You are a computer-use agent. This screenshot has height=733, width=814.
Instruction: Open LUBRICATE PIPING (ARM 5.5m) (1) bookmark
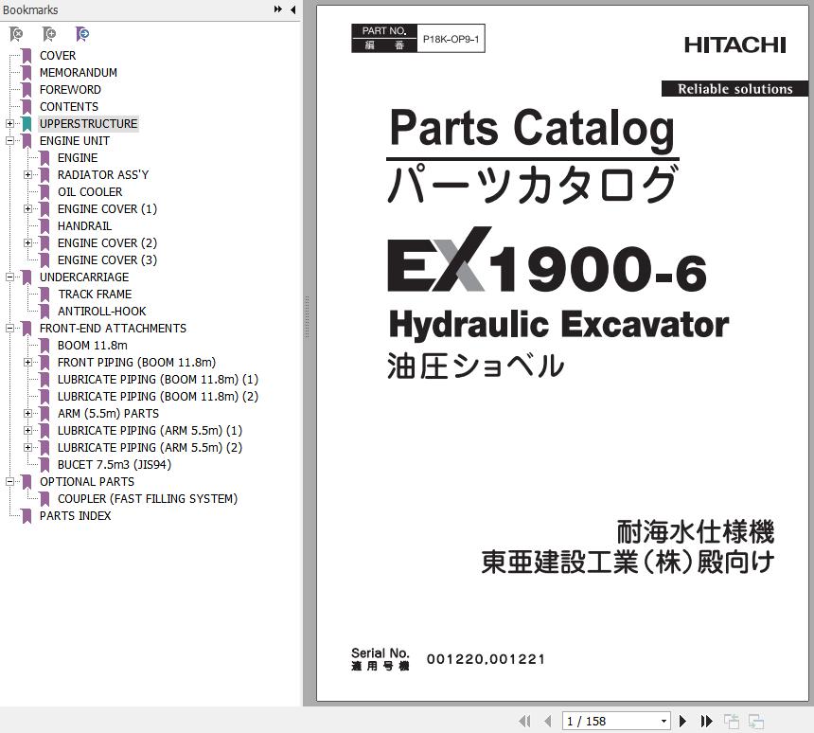pyautogui.click(x=150, y=431)
